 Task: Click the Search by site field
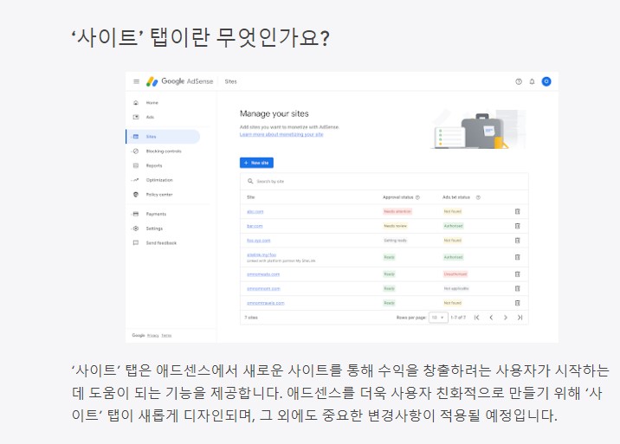[384, 181]
